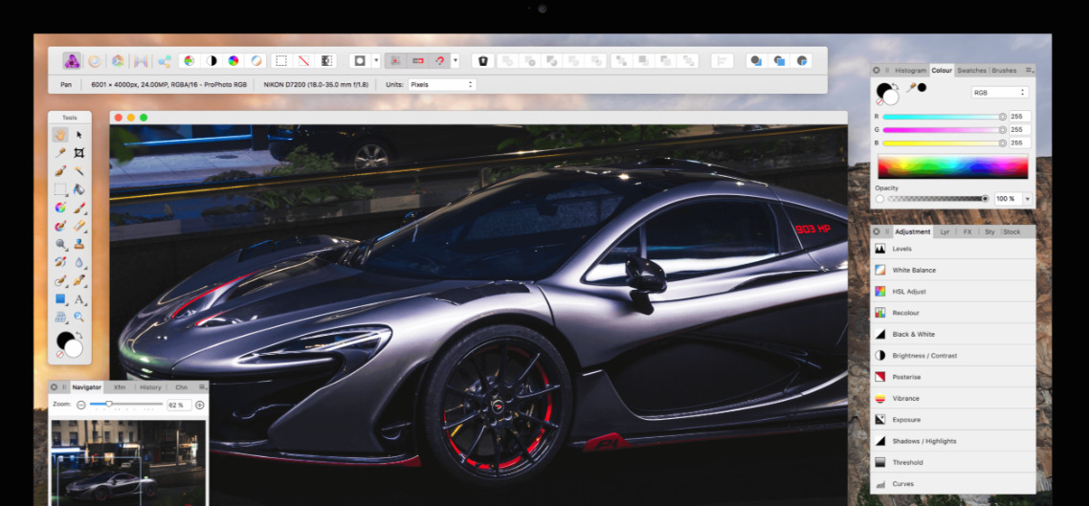Select the Crop tool
This screenshot has height=506, width=1089.
(79, 153)
